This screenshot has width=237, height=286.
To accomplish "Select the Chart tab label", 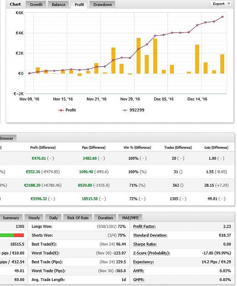I will [x=15, y=5].
